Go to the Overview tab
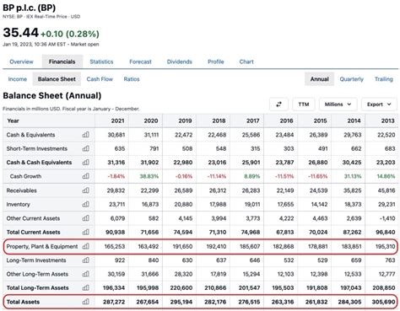 point(21,62)
